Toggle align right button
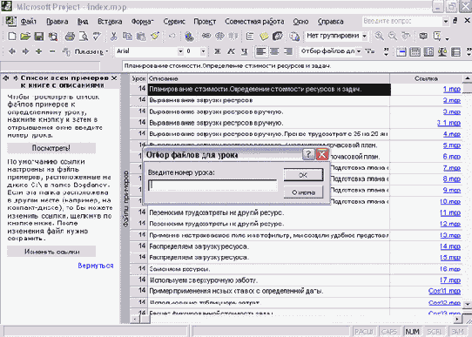Viewport: 472px width, 337px height. [x=287, y=51]
